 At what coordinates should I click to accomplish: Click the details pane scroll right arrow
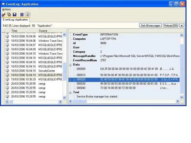pos(178,101)
